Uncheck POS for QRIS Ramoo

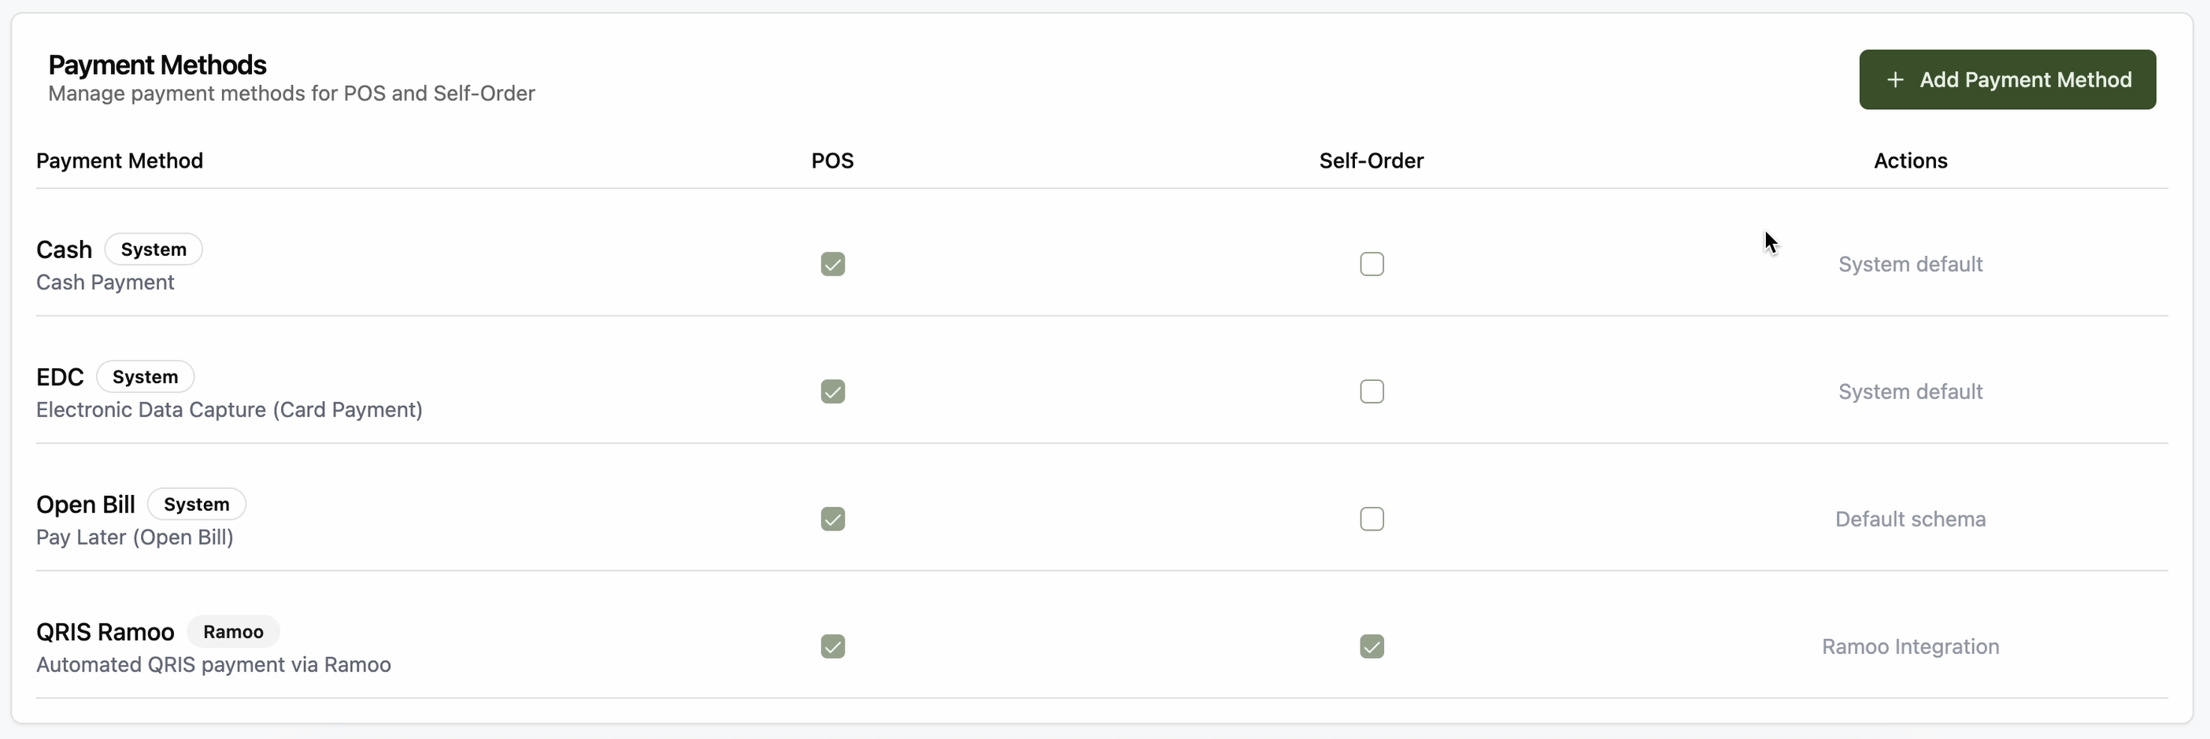pyautogui.click(x=832, y=646)
